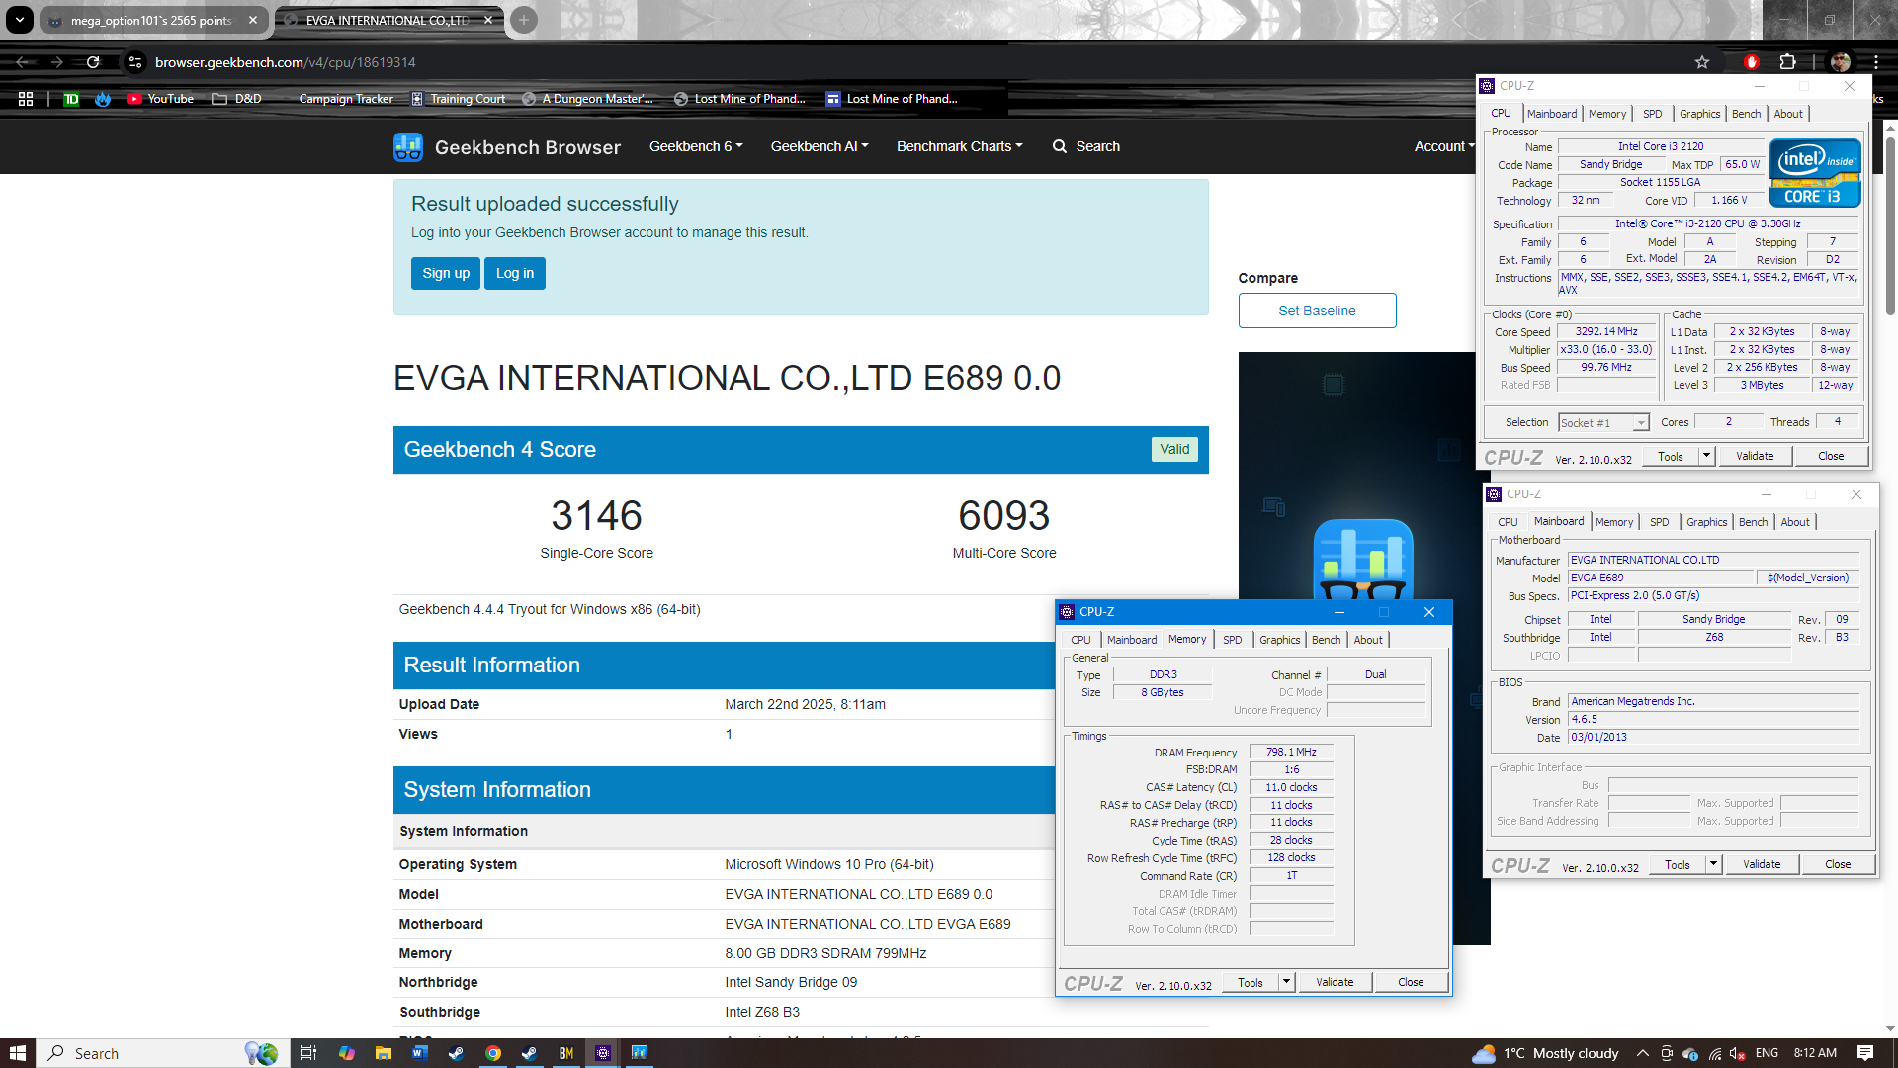Open the BM app on the taskbar
Screen dimensions: 1898x1068
tap(565, 1053)
